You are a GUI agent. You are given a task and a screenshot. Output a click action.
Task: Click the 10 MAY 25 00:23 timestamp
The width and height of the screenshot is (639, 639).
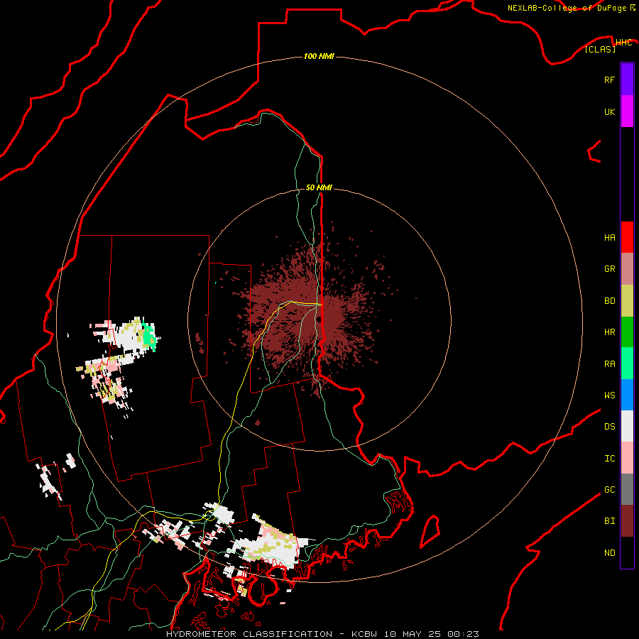click(431, 634)
